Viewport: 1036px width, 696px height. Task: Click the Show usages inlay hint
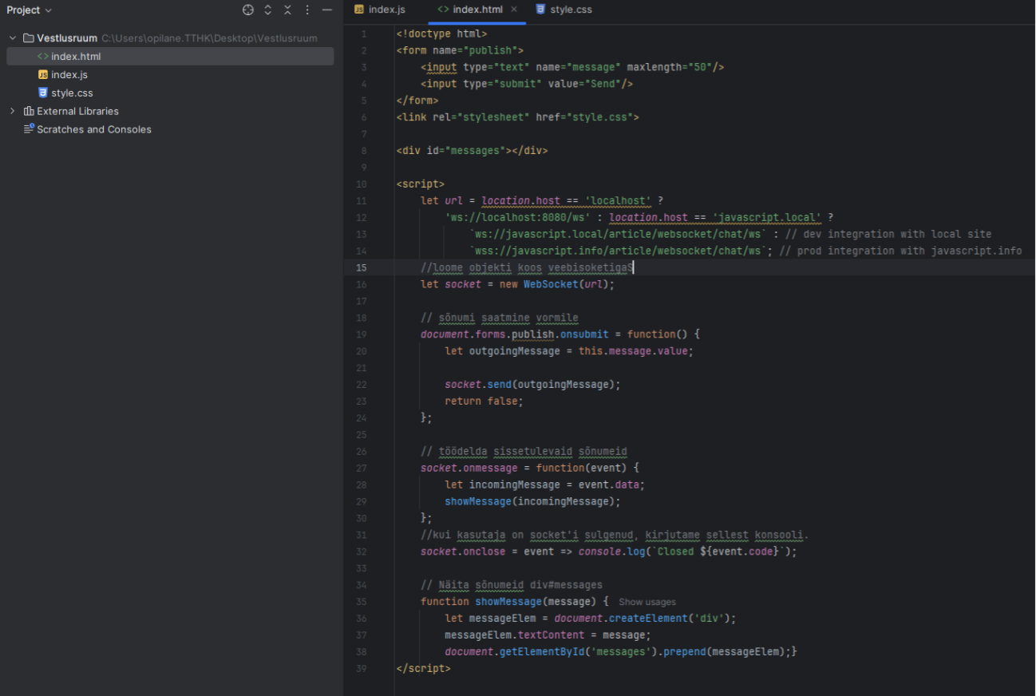tap(647, 602)
